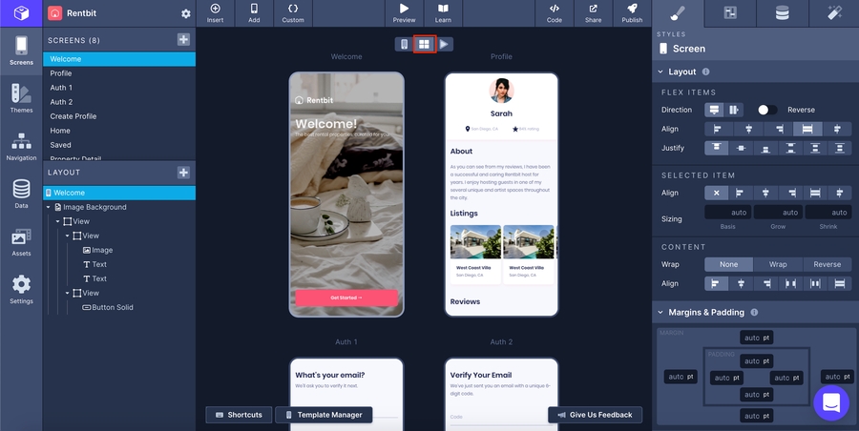Switch to grid multi-screen view
Screen dimensions: 859x431
(424, 44)
